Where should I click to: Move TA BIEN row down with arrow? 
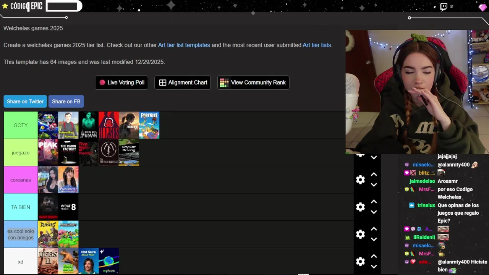tap(374, 212)
